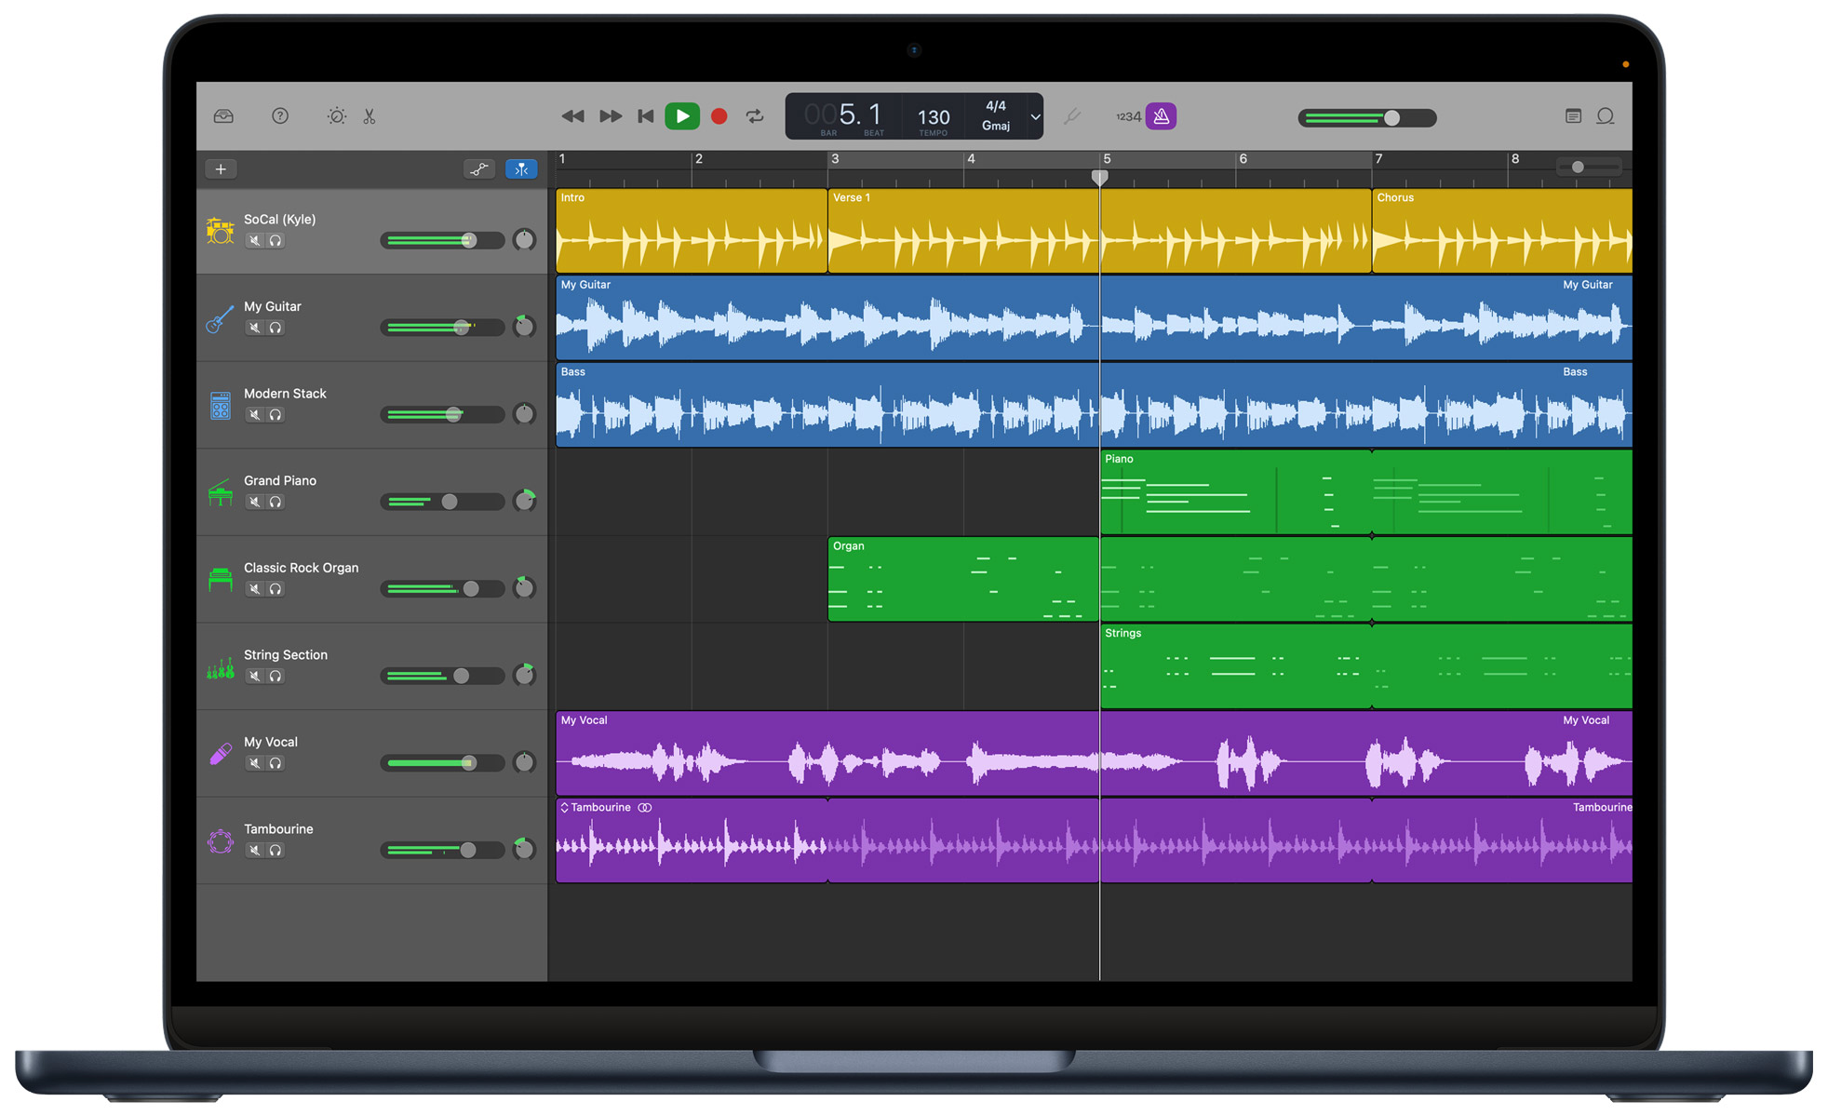
Task: Open the LCD display mode dropdown arrow
Action: [x=1035, y=117]
